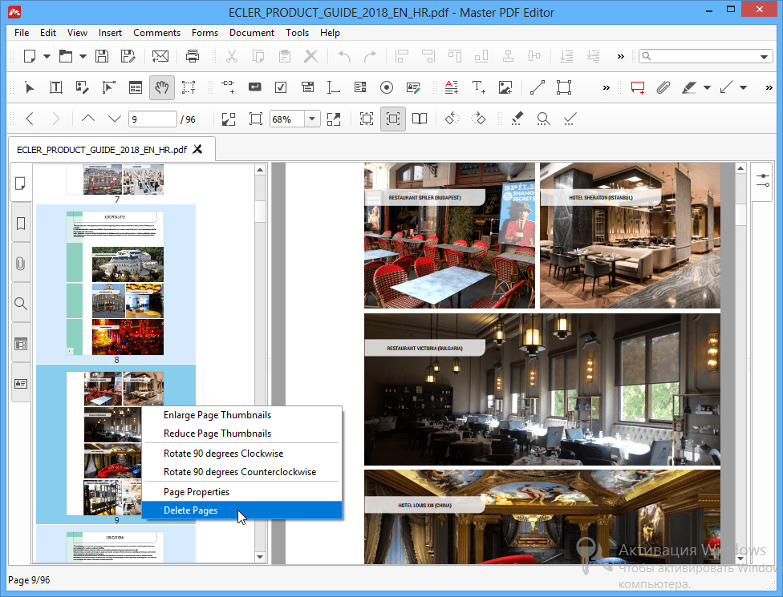Choose Delete Pages from the context menu
The image size is (783, 597).
190,510
